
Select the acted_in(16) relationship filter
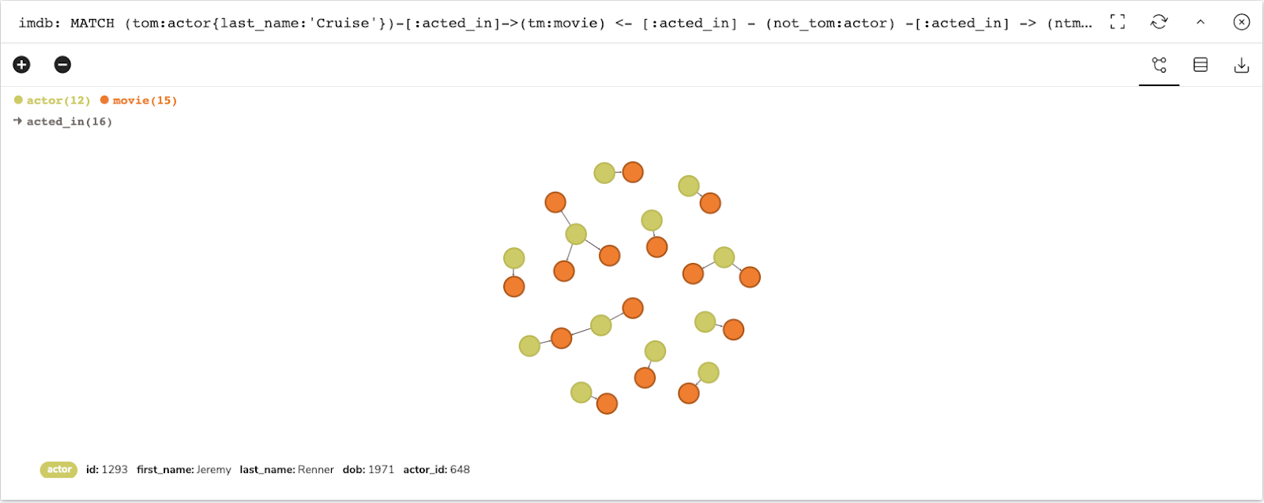pyautogui.click(x=69, y=122)
